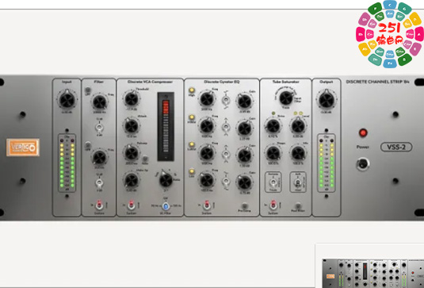
Task: Flip the High band shelf shape switch
Action: [226, 100]
